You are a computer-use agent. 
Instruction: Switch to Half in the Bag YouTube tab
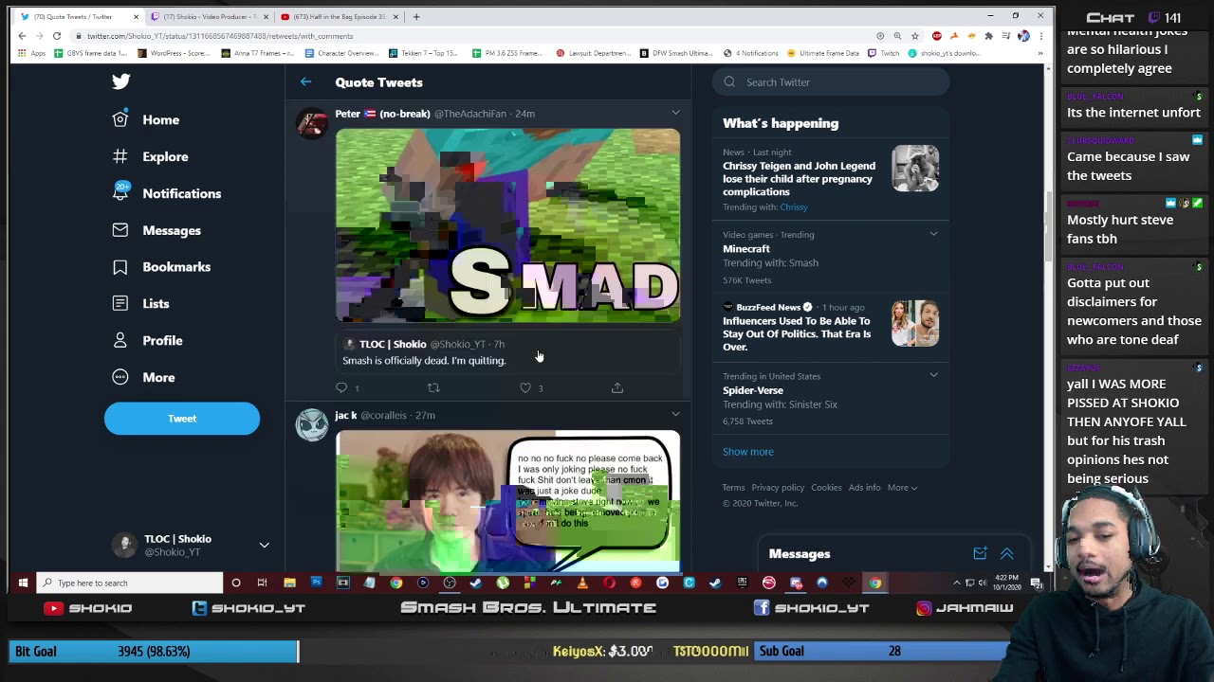pos(338,16)
